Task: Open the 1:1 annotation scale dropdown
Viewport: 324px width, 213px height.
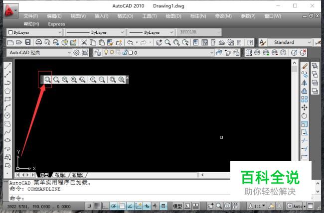Action: coord(257,206)
